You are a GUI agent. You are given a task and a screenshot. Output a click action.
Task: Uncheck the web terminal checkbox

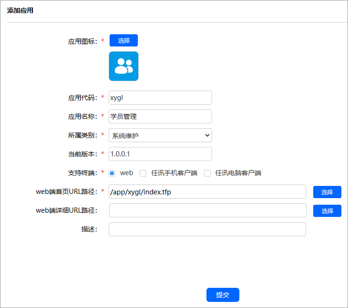tap(112, 173)
